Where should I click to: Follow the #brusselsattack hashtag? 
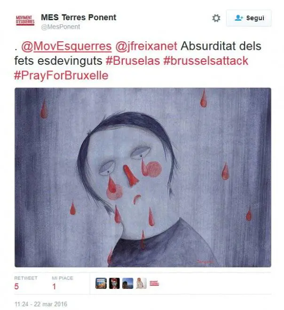click(x=206, y=61)
